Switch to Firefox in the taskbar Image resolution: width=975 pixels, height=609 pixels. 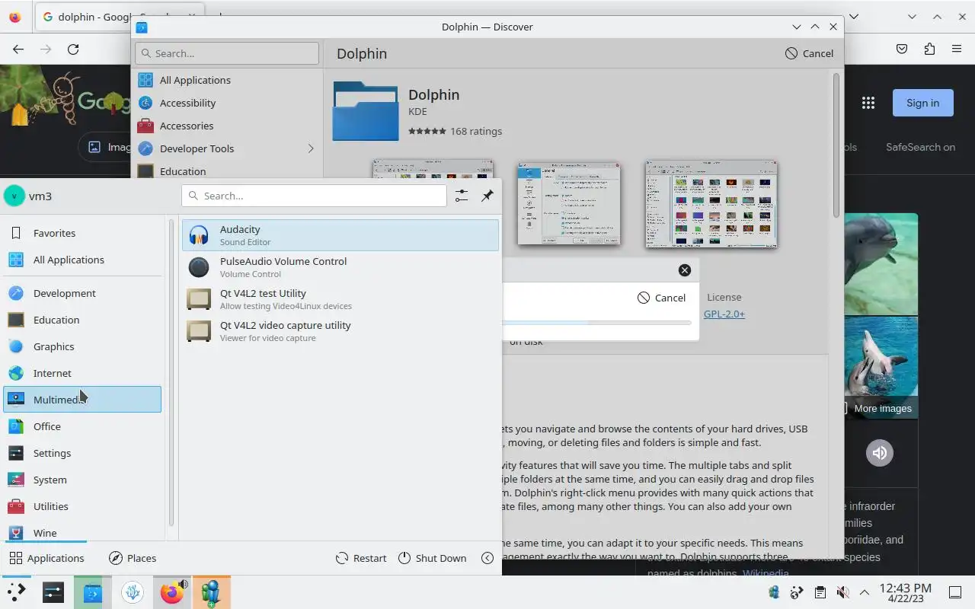coord(172,592)
